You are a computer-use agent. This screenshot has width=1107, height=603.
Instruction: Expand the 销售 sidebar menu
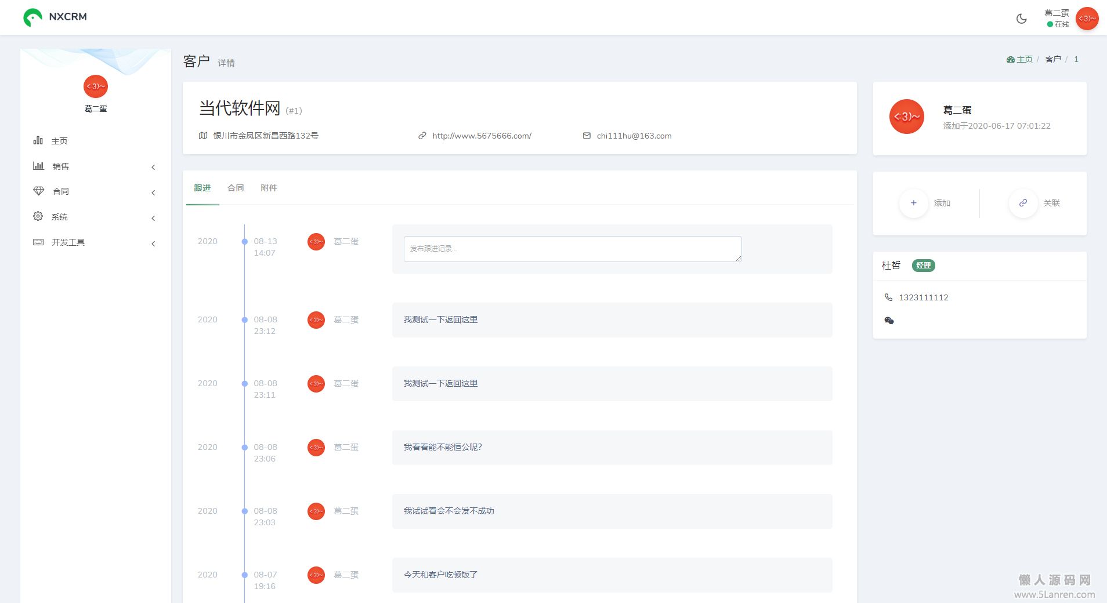61,166
